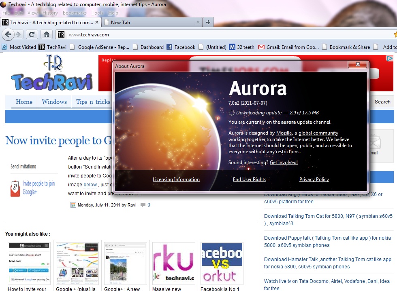Viewport: 397px width, 291px height.
Task: Open the File menu
Action: point(6,13)
